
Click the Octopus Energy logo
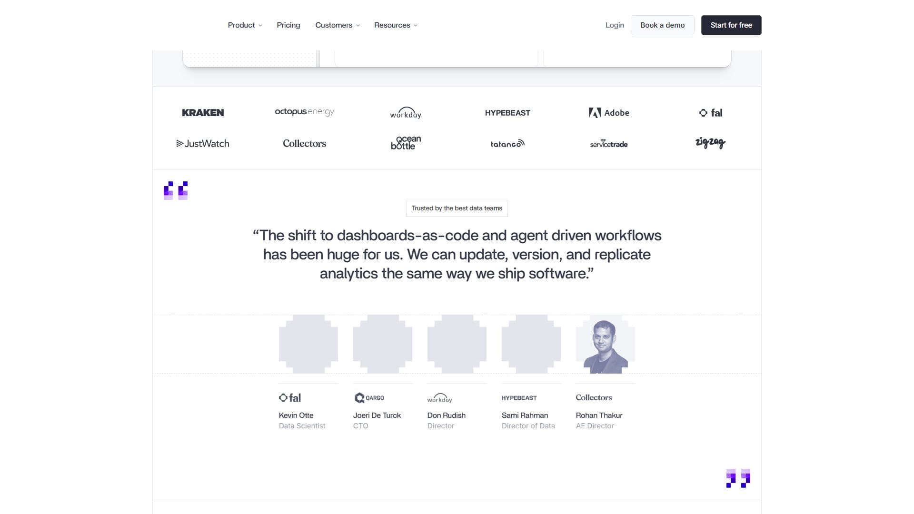coord(305,112)
